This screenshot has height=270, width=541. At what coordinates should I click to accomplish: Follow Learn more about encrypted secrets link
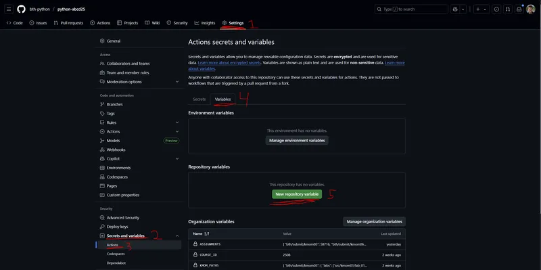pos(229,63)
